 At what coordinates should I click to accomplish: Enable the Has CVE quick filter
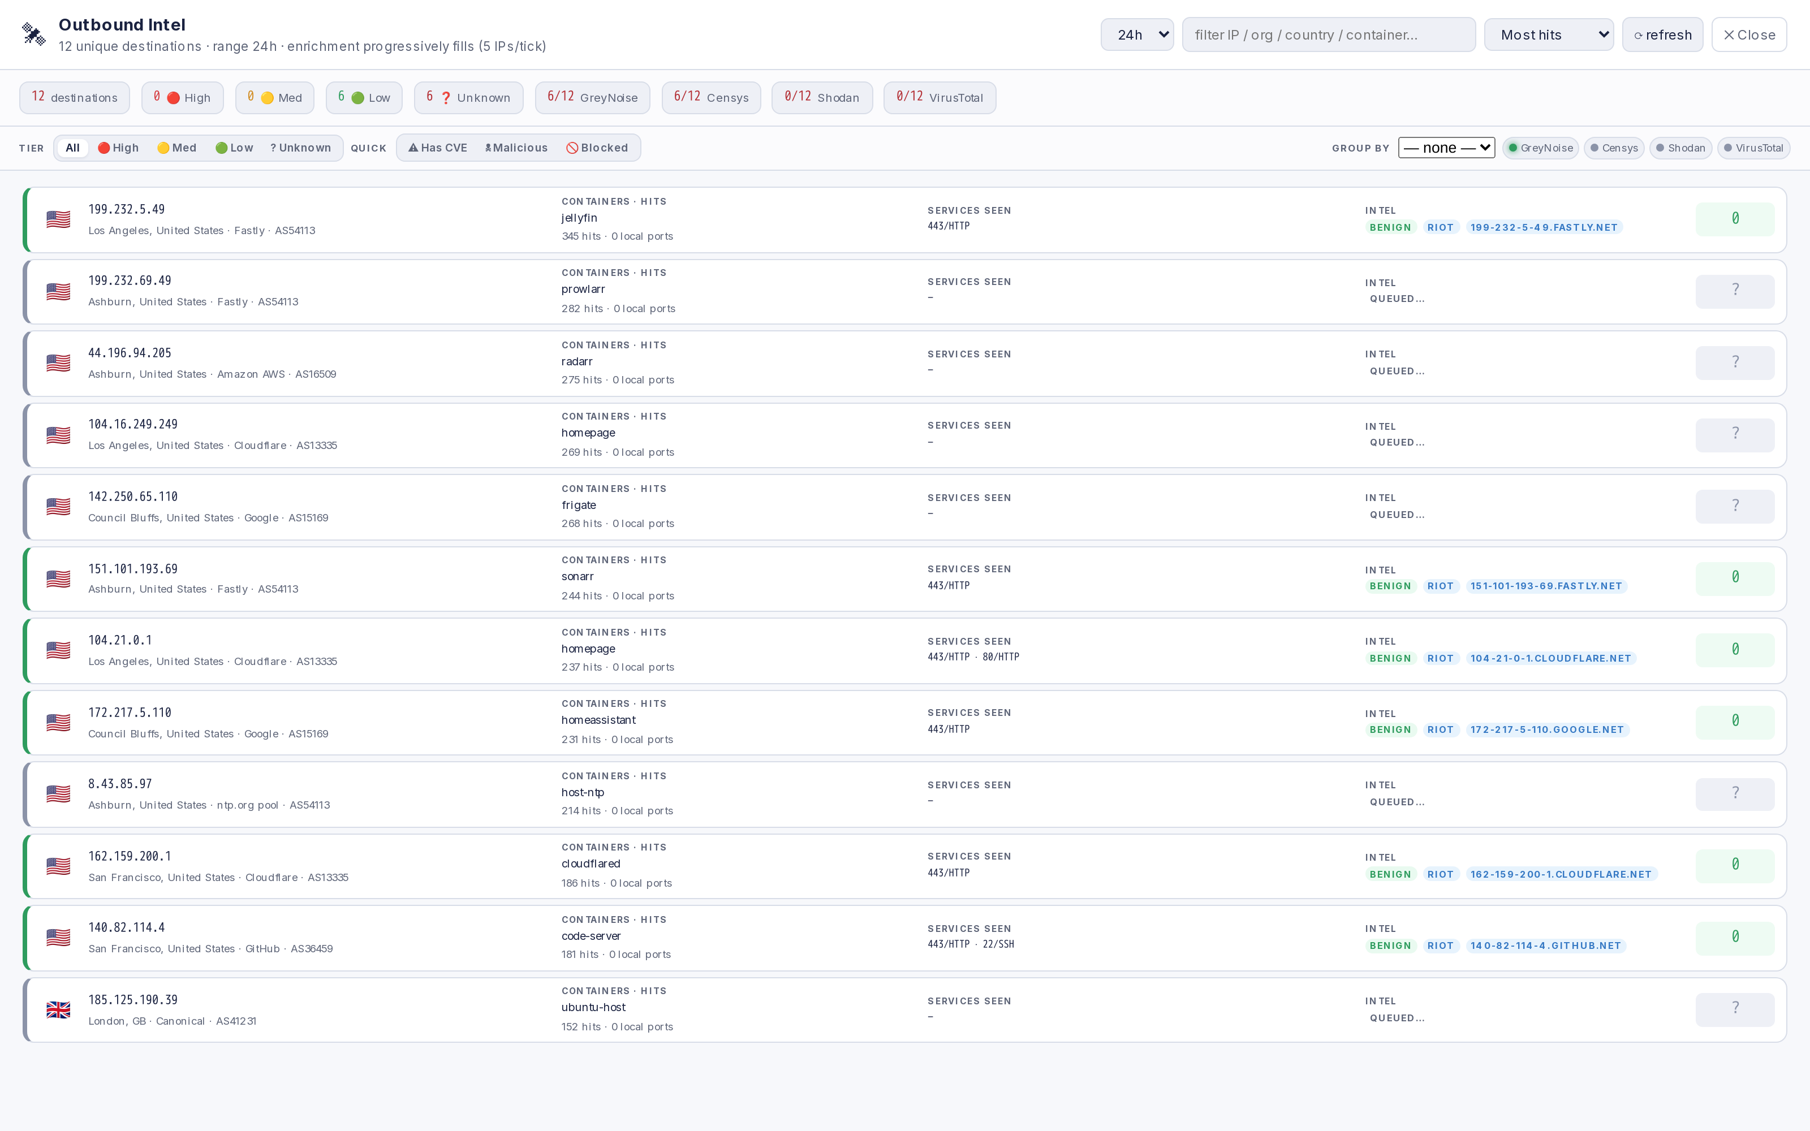438,148
